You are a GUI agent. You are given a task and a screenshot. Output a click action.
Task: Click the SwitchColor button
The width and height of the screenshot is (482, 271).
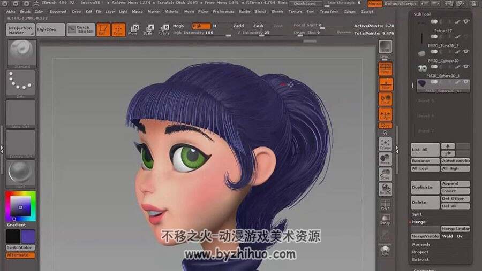click(20, 247)
